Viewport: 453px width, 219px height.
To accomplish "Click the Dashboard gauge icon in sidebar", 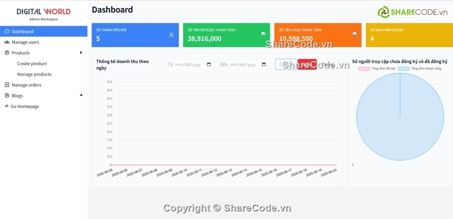I will click(7, 31).
